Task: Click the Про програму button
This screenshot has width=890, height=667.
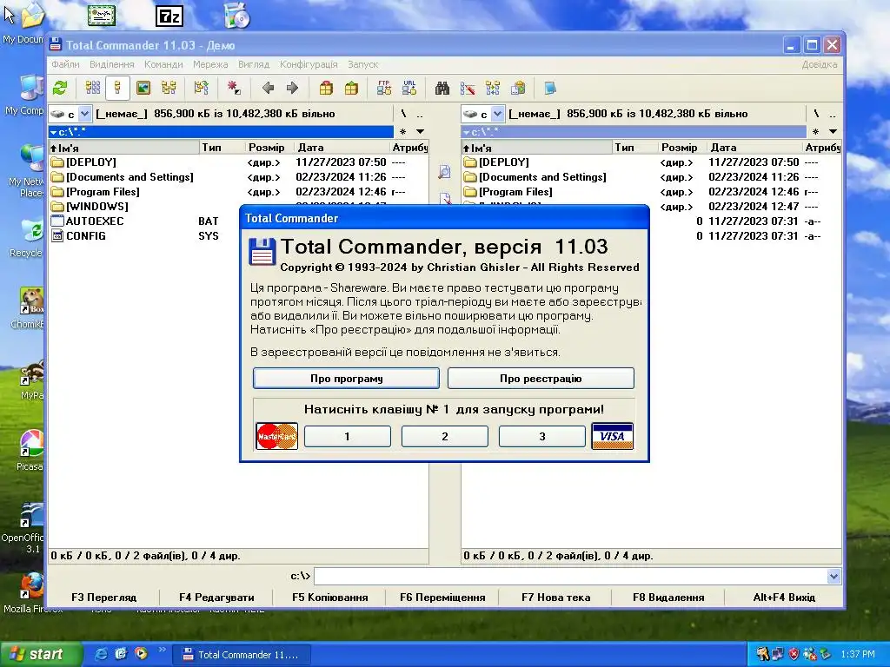Action: click(x=346, y=379)
